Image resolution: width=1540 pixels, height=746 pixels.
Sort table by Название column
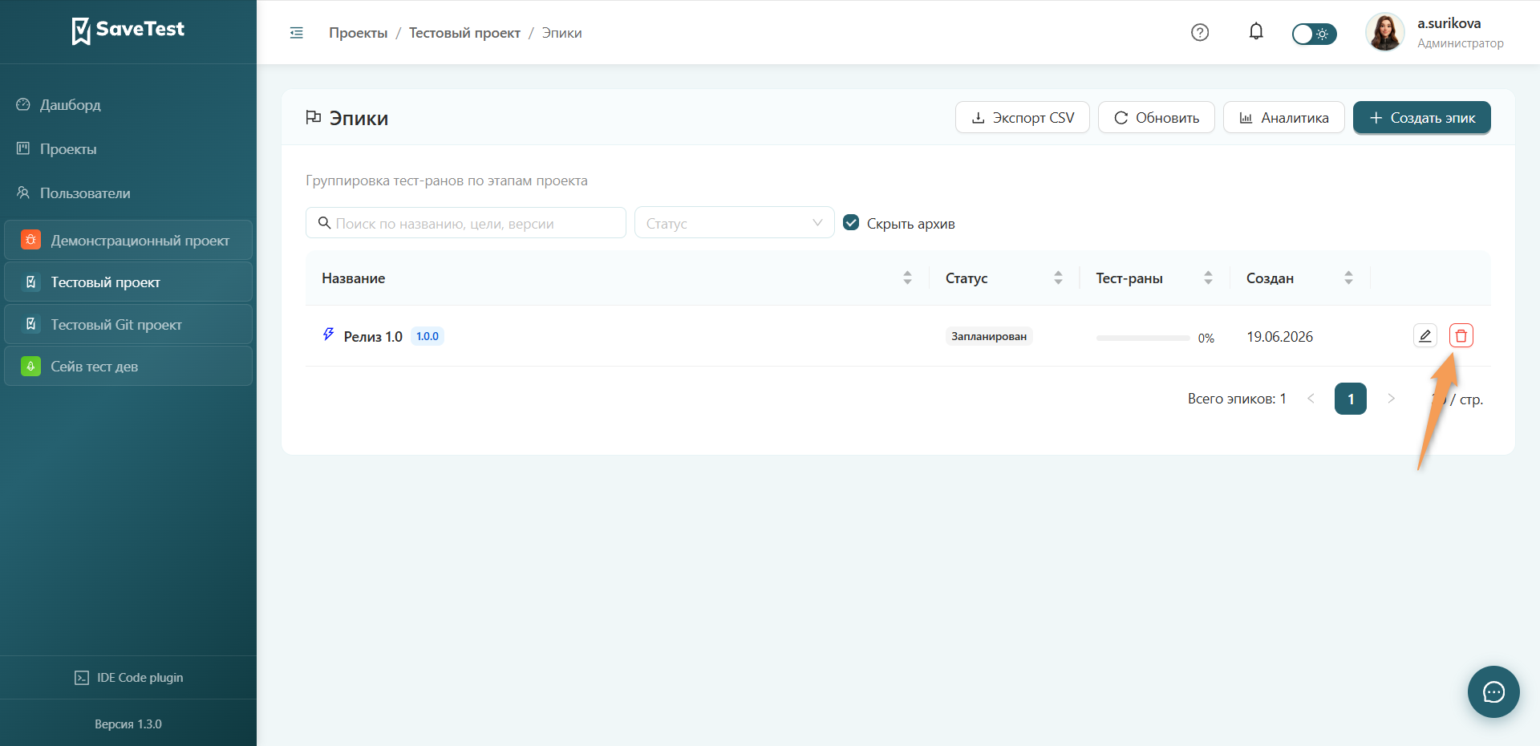[907, 278]
